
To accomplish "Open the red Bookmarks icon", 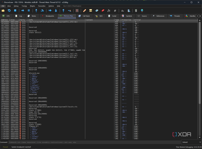I will [103, 11].
